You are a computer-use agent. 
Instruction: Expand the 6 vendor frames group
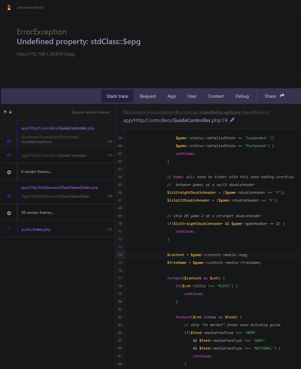[x=36, y=172]
